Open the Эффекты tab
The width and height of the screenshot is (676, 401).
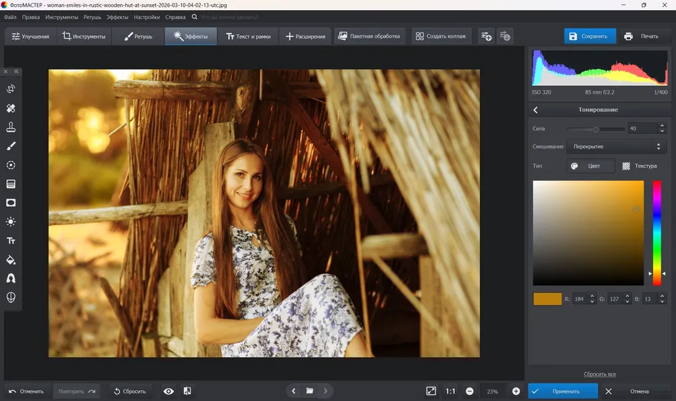click(191, 37)
